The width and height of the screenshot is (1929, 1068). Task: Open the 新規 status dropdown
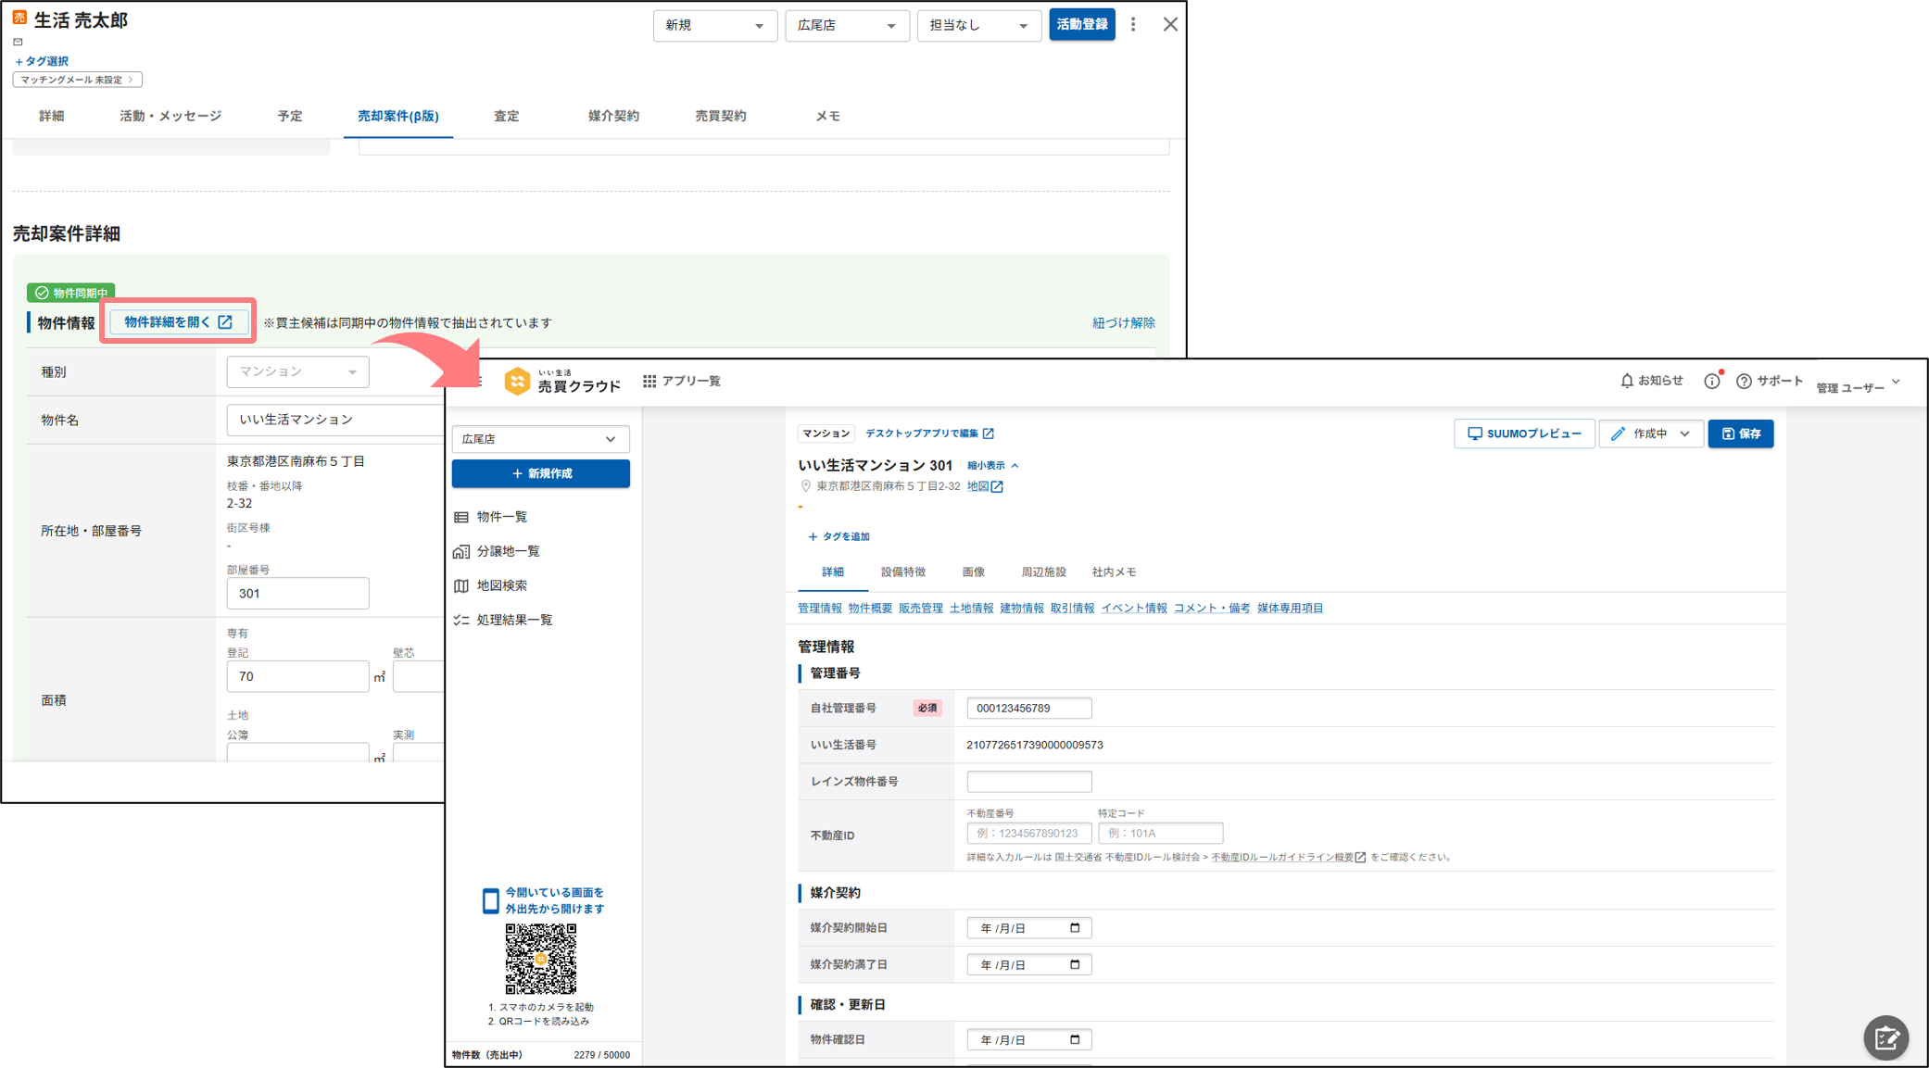point(714,25)
